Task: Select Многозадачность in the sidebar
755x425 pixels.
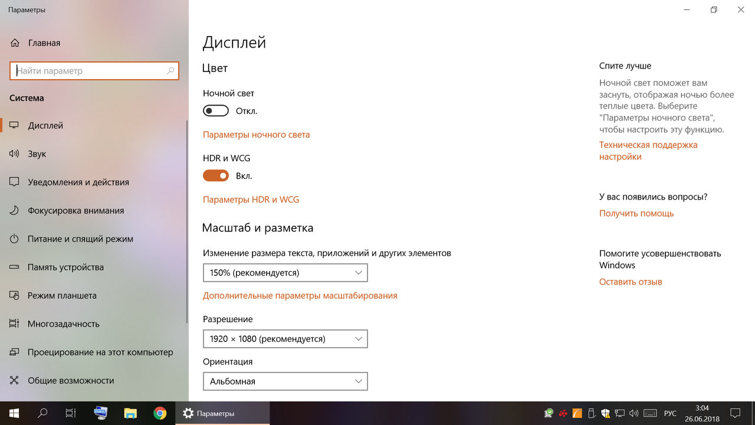Action: 64,324
